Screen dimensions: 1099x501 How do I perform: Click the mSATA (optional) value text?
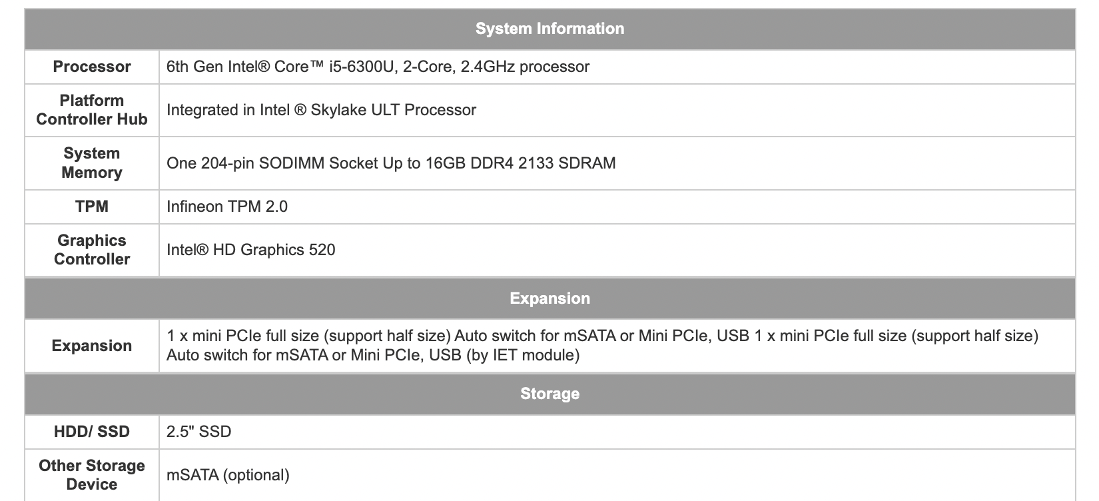point(228,475)
